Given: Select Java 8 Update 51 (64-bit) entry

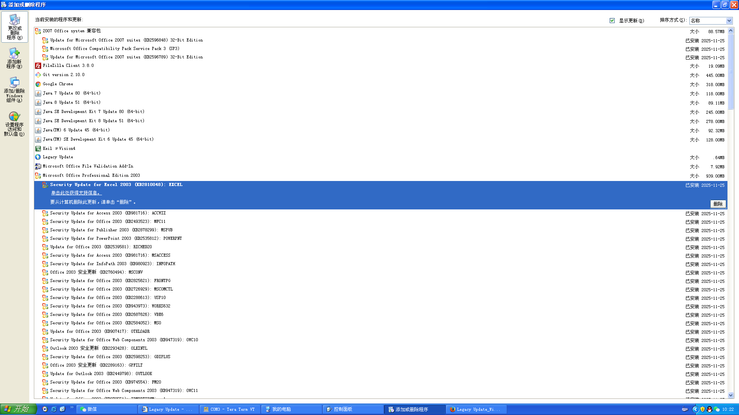Looking at the screenshot, I should pos(72,103).
